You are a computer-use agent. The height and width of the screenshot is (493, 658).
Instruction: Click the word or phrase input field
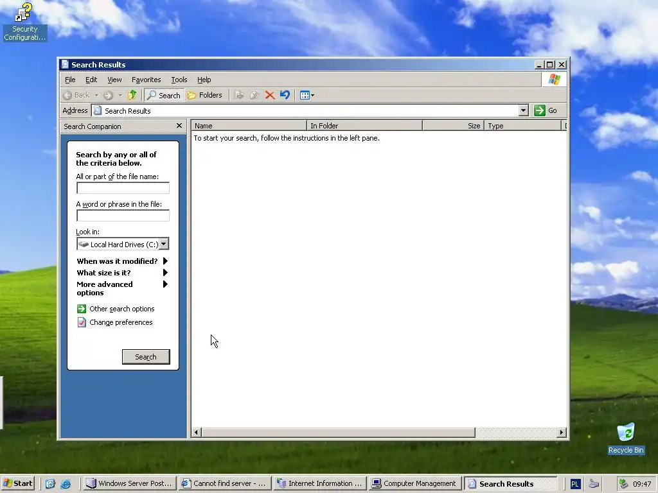tap(123, 216)
